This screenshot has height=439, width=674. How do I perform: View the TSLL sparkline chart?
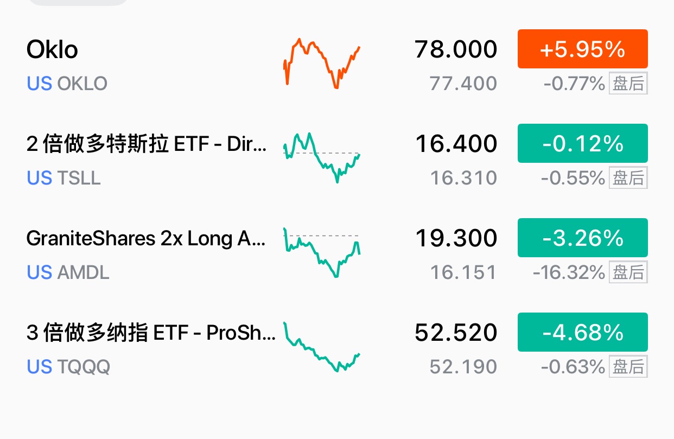321,157
